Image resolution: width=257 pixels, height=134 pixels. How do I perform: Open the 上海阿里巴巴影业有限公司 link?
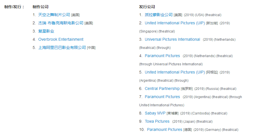click(x=62, y=47)
